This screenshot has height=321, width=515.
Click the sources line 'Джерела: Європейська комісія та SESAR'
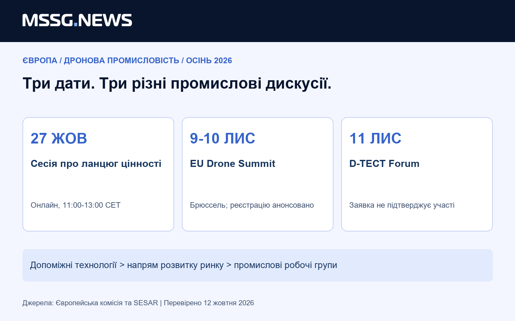click(90, 303)
